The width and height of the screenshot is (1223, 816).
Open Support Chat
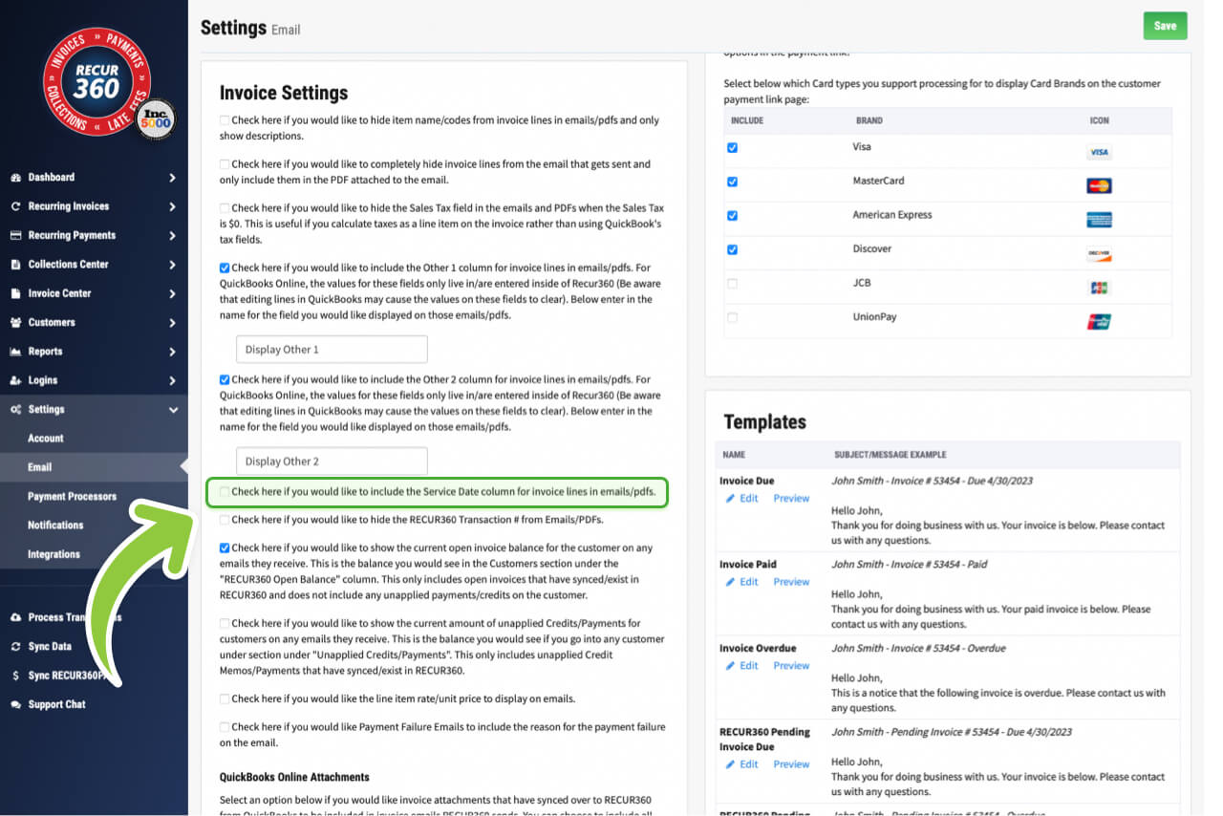point(56,704)
